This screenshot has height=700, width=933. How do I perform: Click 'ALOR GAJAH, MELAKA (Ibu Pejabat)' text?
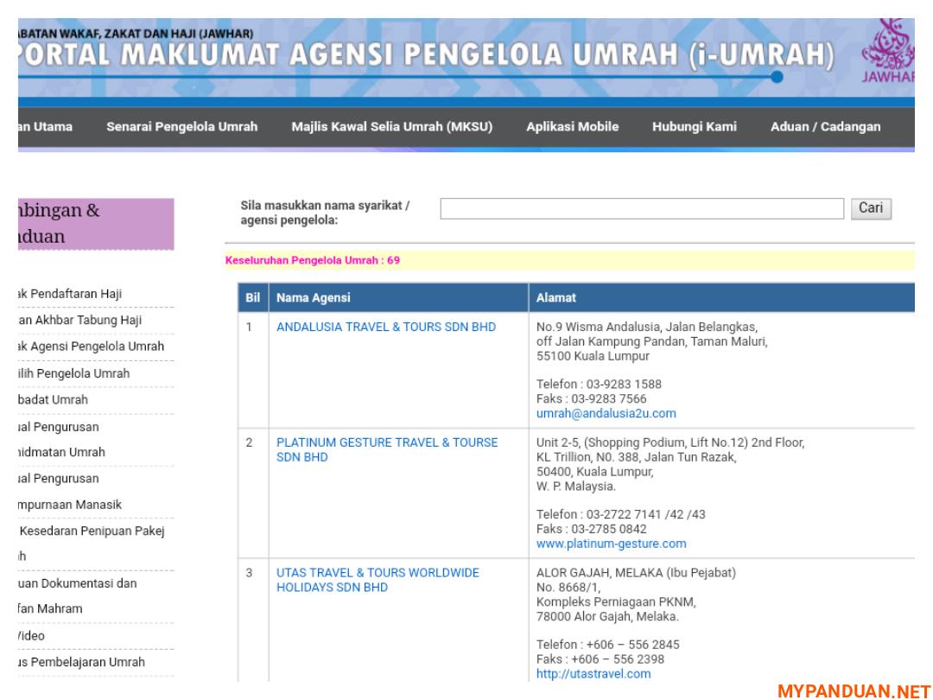pyautogui.click(x=636, y=573)
